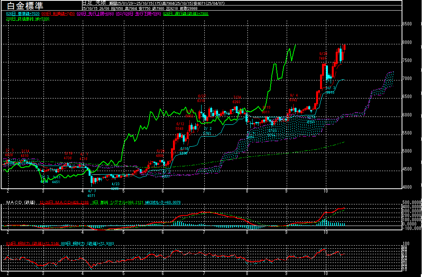Image resolution: width=422 pixels, height=277 pixels.
Task: Click the 4/7 low marker 4071
Action: tap(91, 195)
